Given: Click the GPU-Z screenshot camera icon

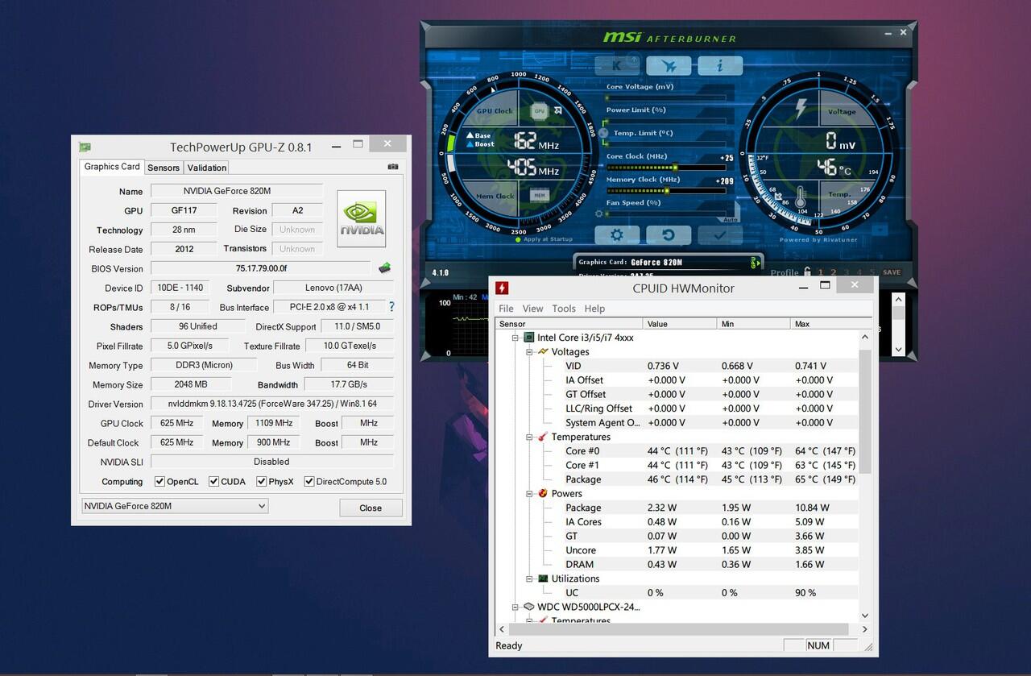Looking at the screenshot, I should [x=393, y=167].
